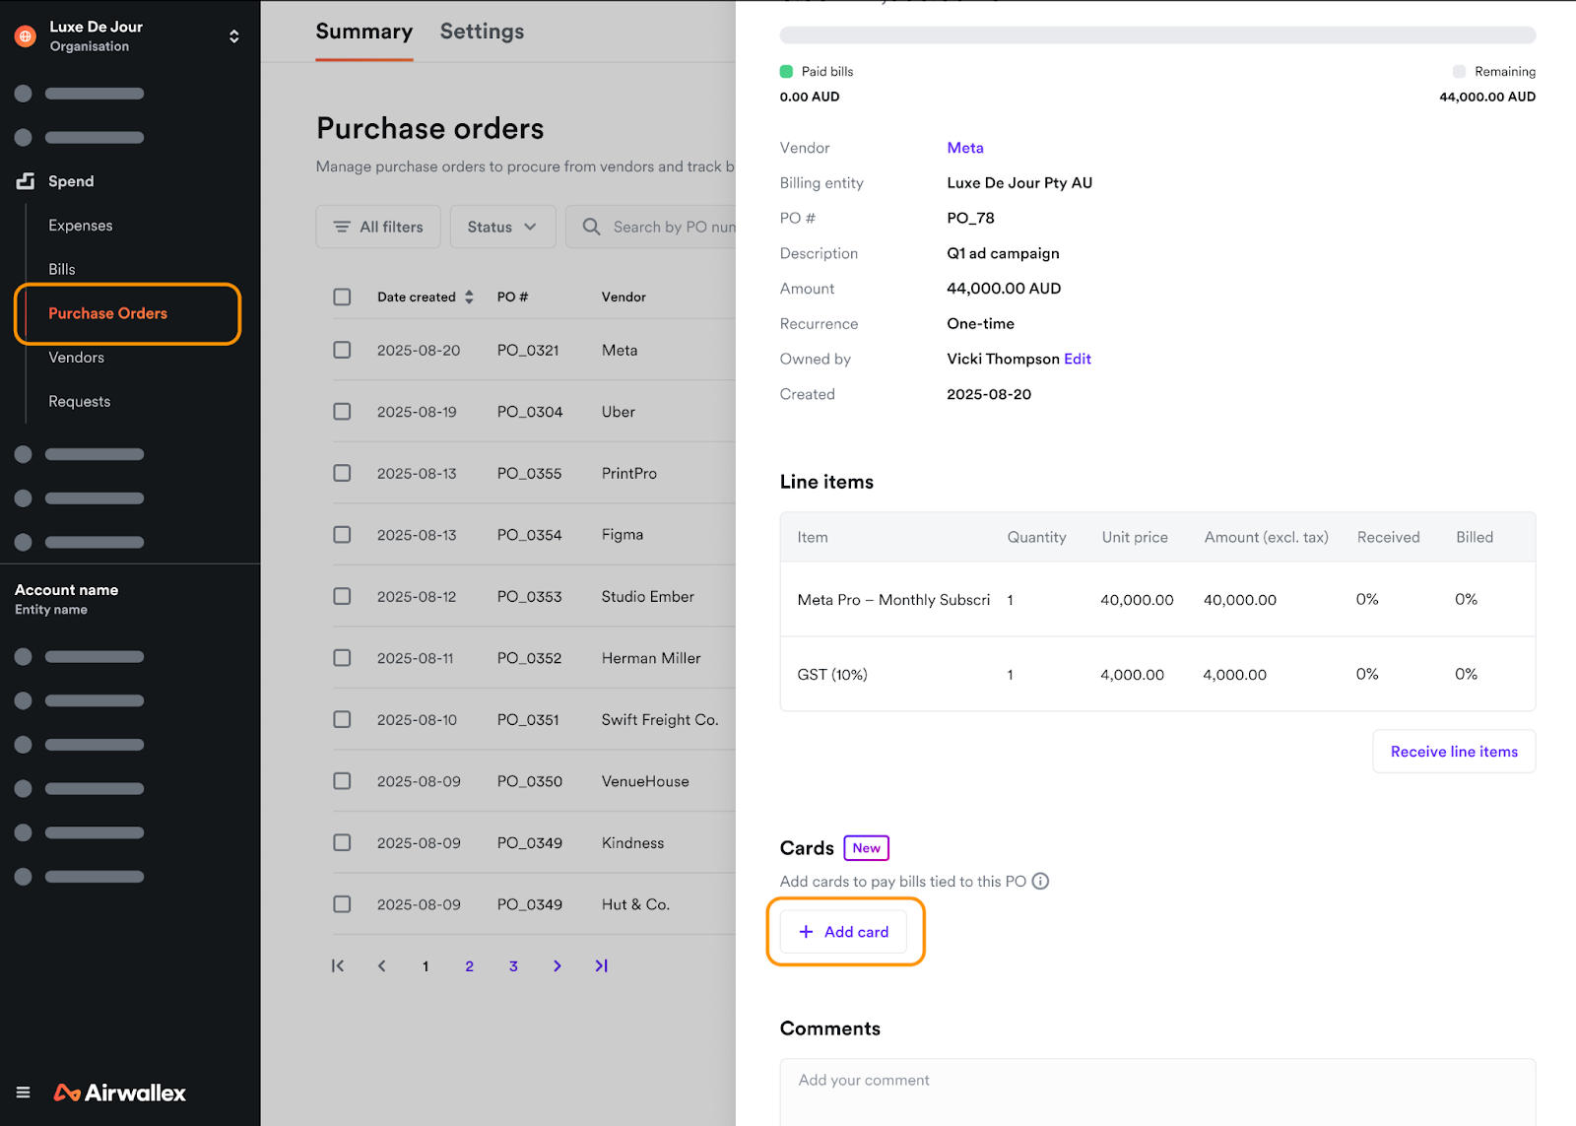Image resolution: width=1576 pixels, height=1126 pixels.
Task: Switch to the Settings tab
Action: tap(482, 32)
